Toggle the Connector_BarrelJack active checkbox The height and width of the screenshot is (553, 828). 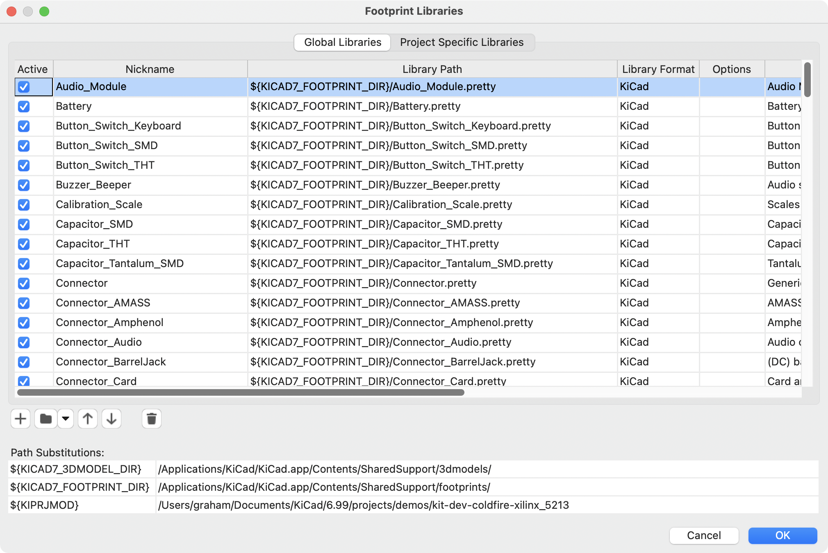pos(24,362)
